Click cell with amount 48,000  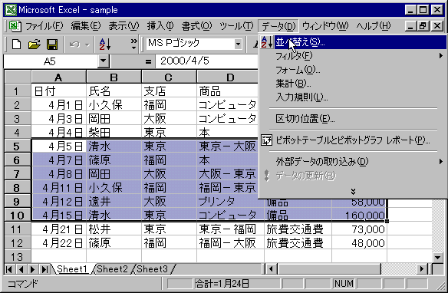(x=360, y=243)
